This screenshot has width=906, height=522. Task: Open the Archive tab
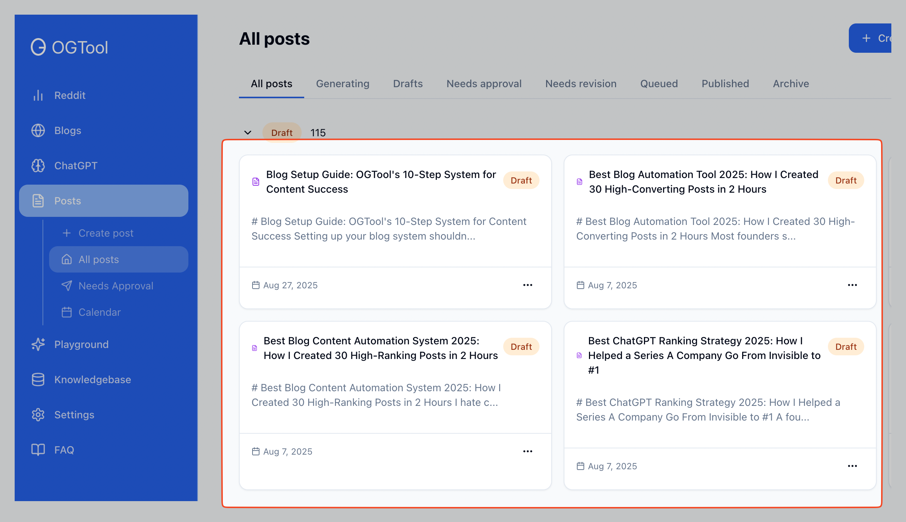pos(791,84)
